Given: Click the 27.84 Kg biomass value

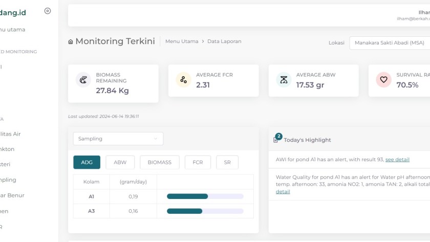Looking at the screenshot, I should 113,91.
